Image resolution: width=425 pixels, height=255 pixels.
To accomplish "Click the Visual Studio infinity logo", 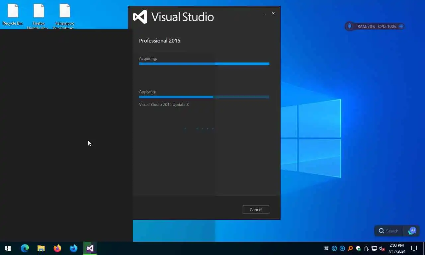I will [x=140, y=17].
